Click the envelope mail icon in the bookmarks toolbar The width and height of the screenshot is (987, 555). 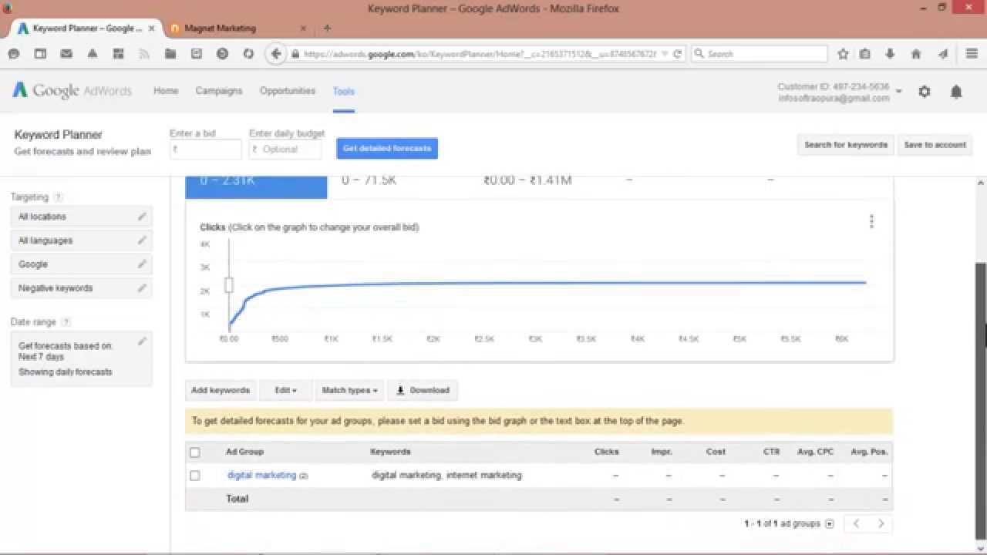click(x=66, y=54)
